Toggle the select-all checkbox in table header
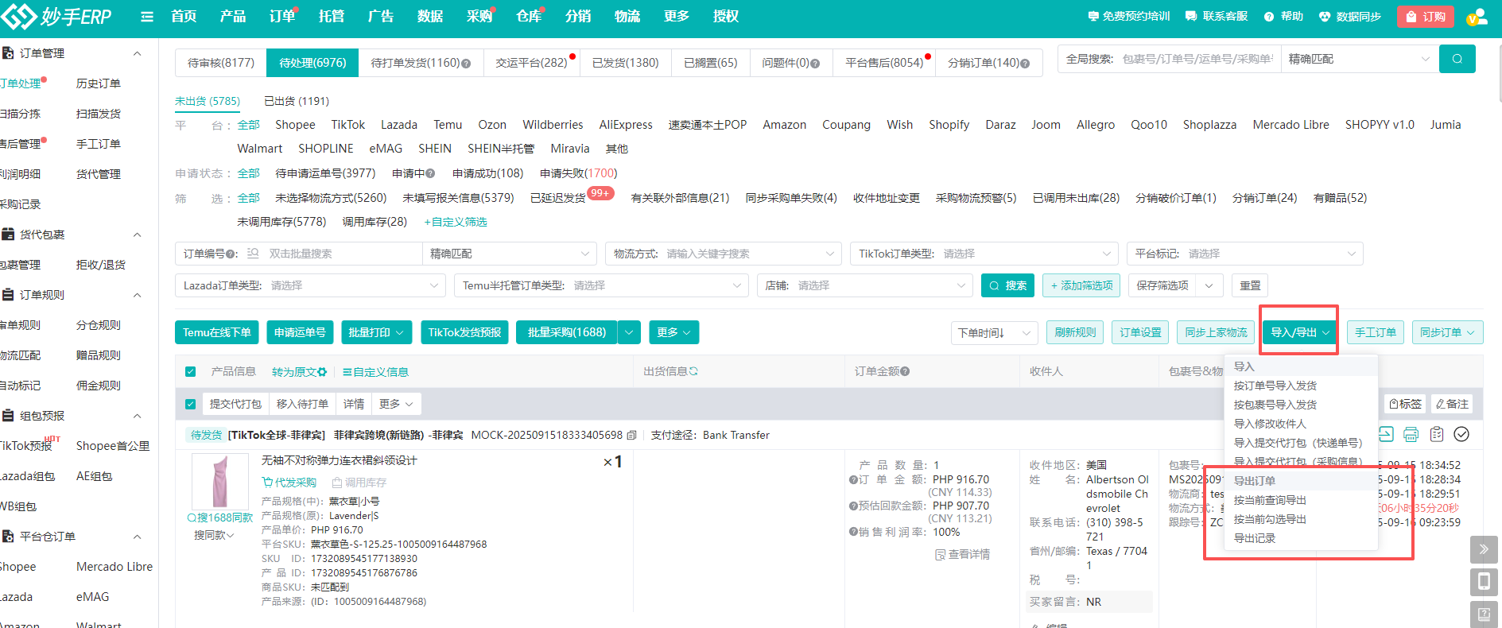The height and width of the screenshot is (628, 1502). [191, 372]
